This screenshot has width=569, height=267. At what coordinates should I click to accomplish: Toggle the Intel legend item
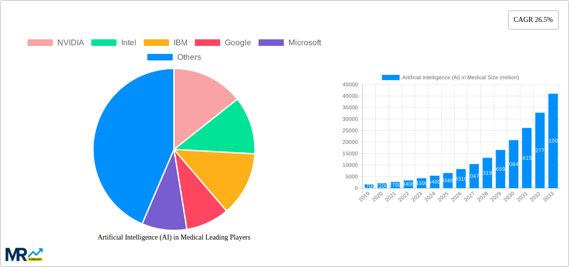tap(114, 43)
